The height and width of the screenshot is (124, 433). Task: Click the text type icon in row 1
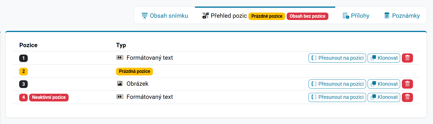pyautogui.click(x=120, y=58)
